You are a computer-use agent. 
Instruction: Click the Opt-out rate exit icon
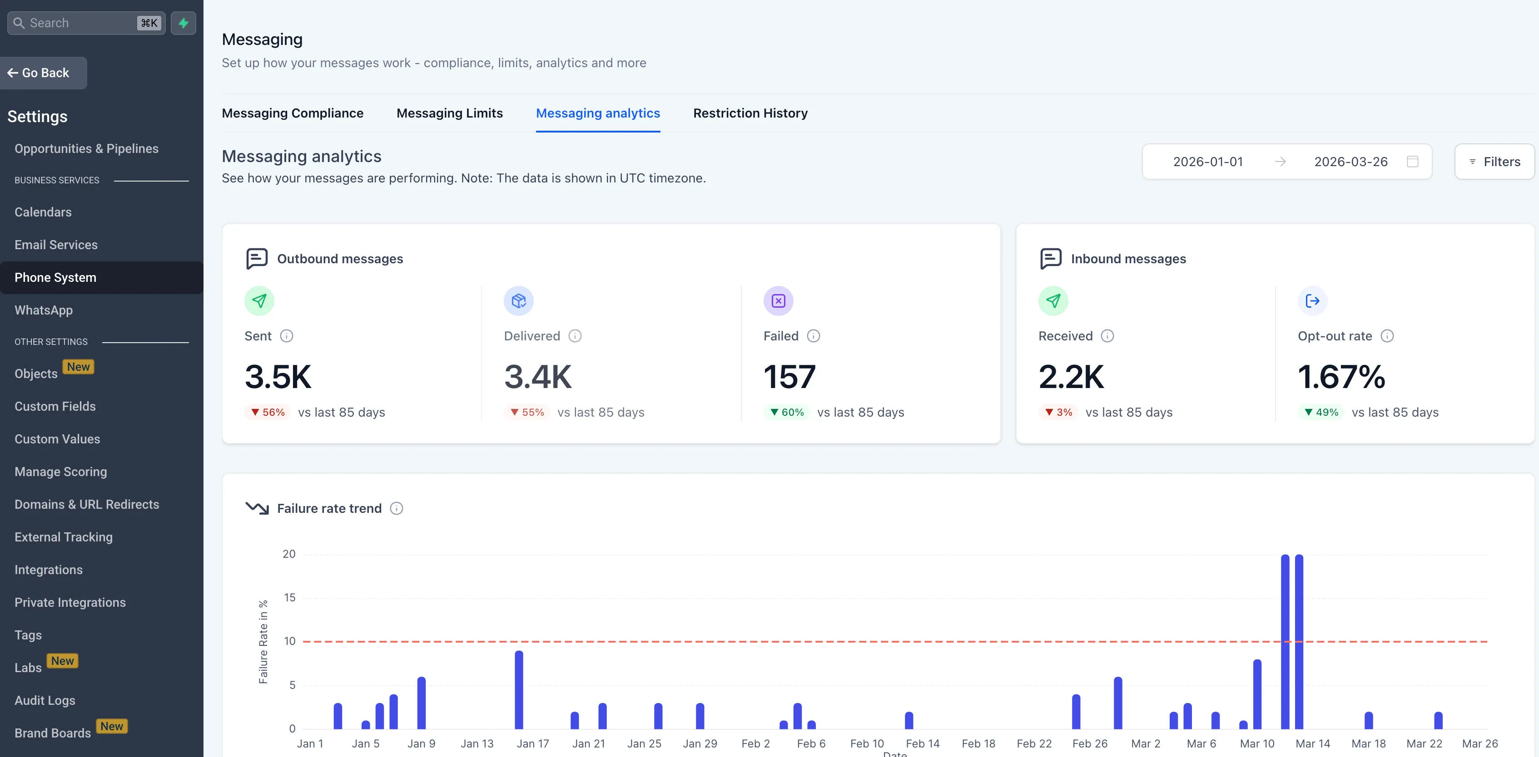click(x=1312, y=301)
